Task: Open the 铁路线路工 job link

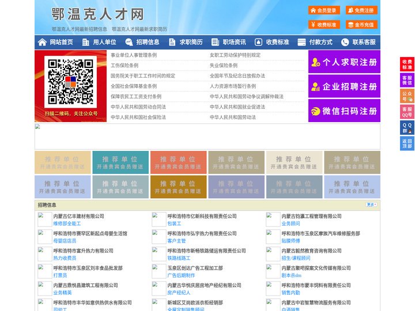Action: (x=179, y=258)
